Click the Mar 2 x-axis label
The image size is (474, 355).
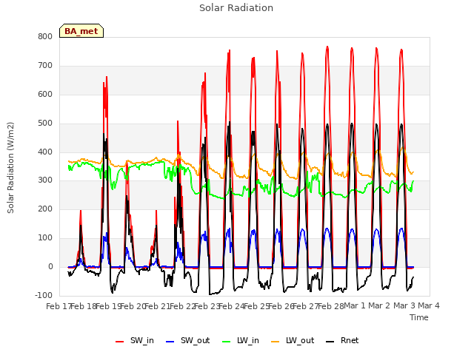tap(379, 305)
